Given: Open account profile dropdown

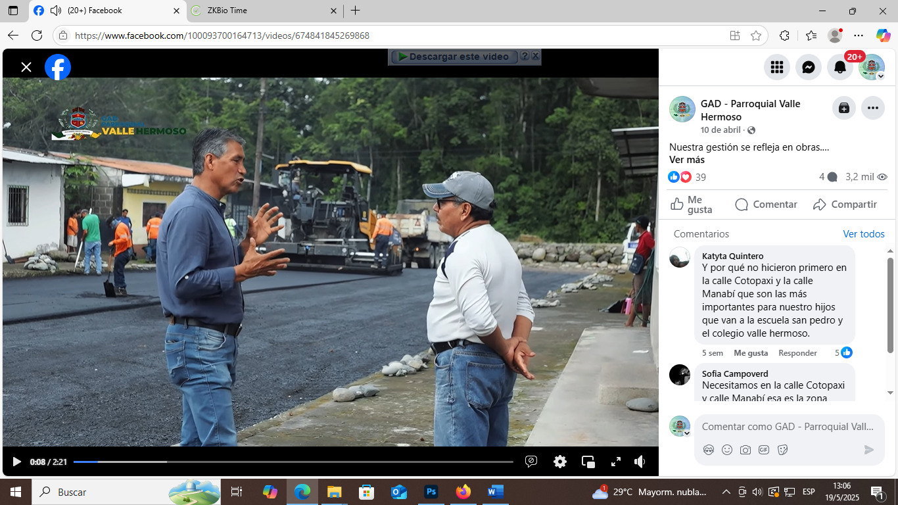Looking at the screenshot, I should click(x=872, y=67).
